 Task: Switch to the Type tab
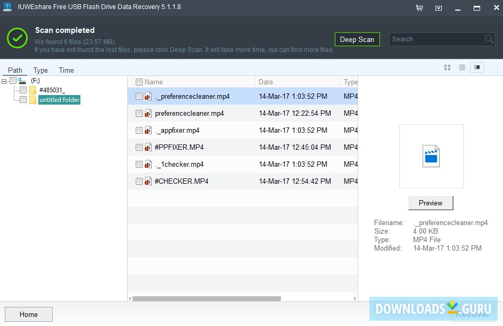coord(40,70)
